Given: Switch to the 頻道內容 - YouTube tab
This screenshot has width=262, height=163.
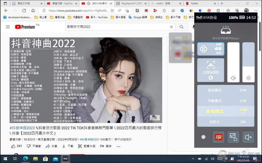Looking at the screenshot, I should pos(62,3).
